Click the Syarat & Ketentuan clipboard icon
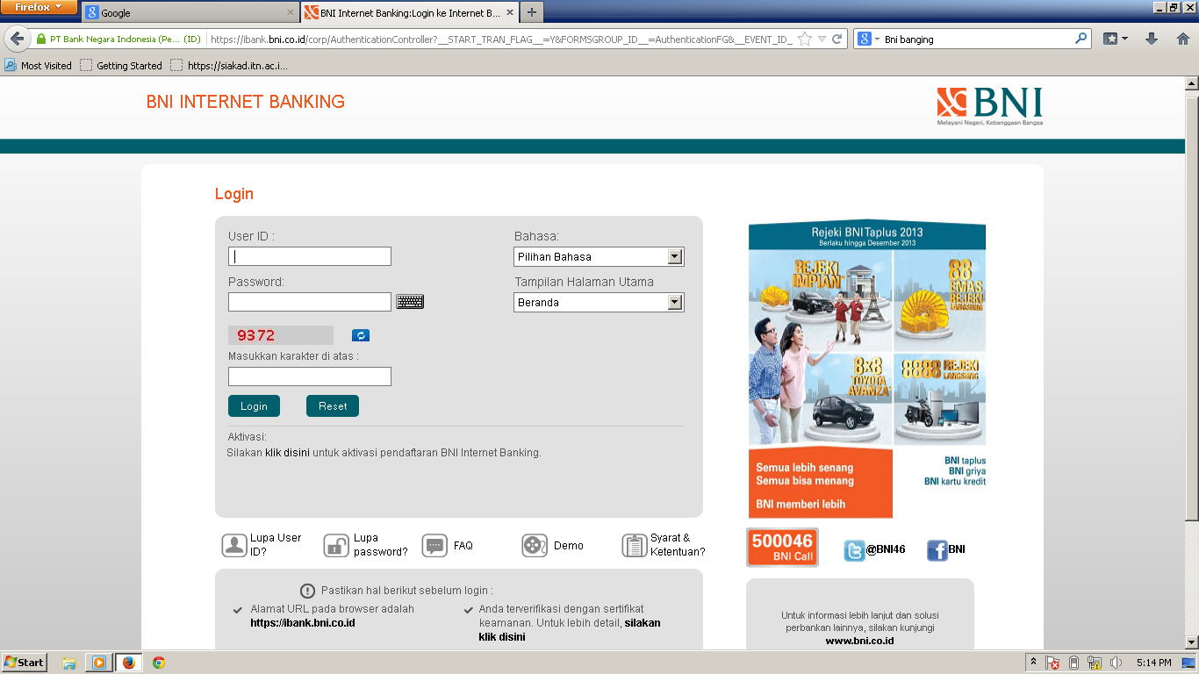 635,545
